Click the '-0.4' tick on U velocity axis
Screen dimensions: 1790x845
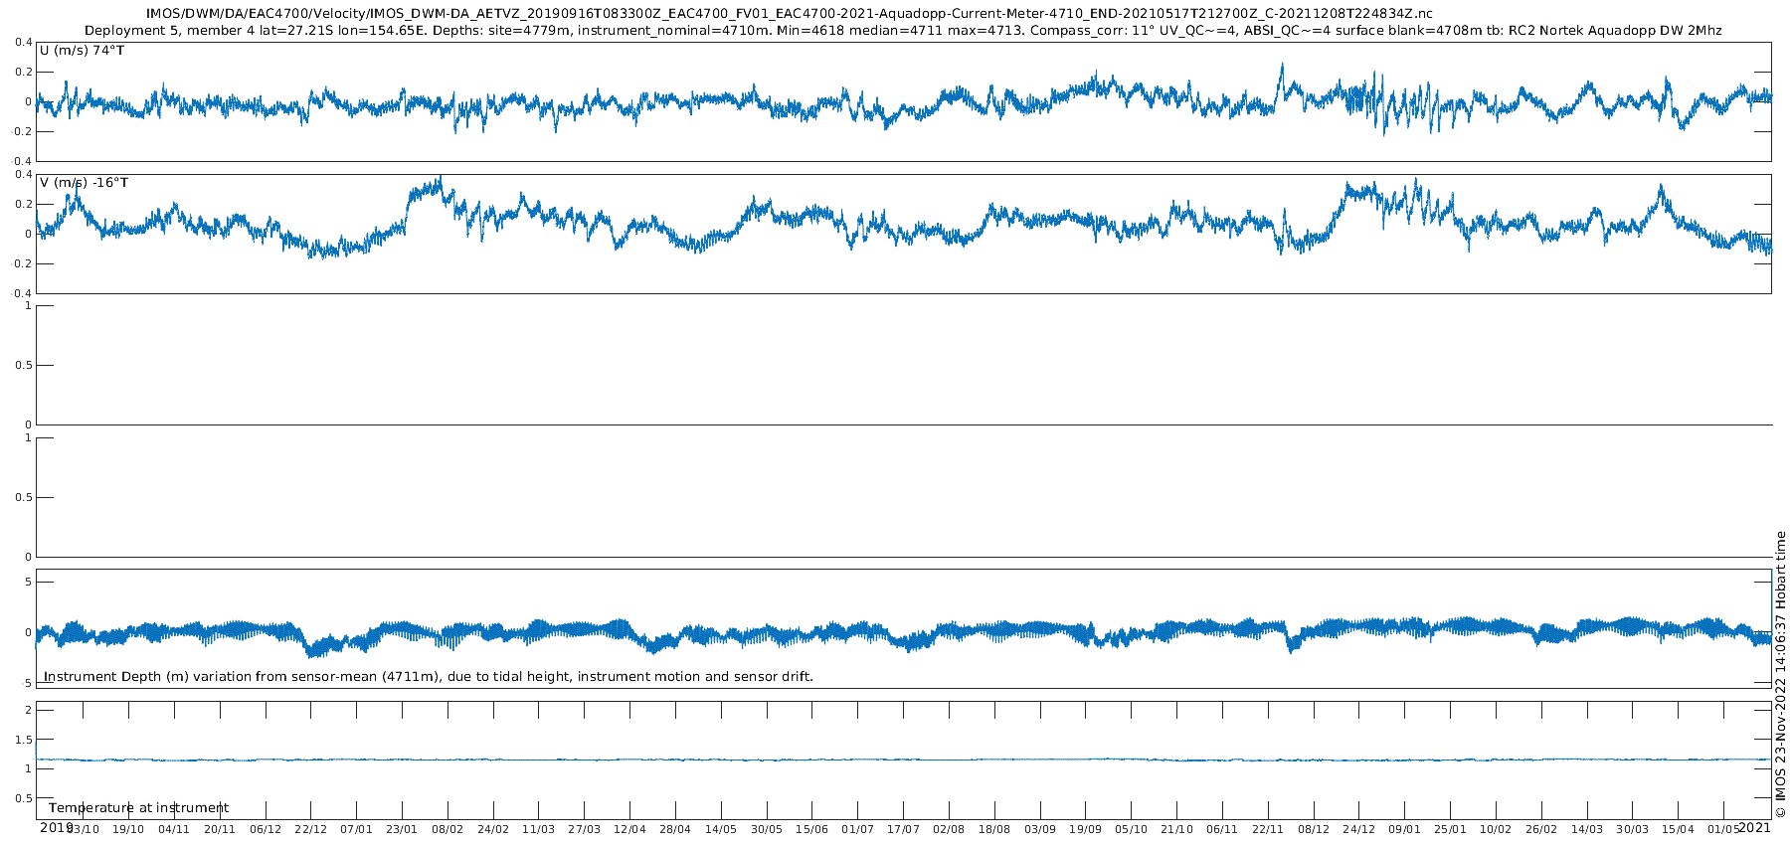[x=22, y=161]
